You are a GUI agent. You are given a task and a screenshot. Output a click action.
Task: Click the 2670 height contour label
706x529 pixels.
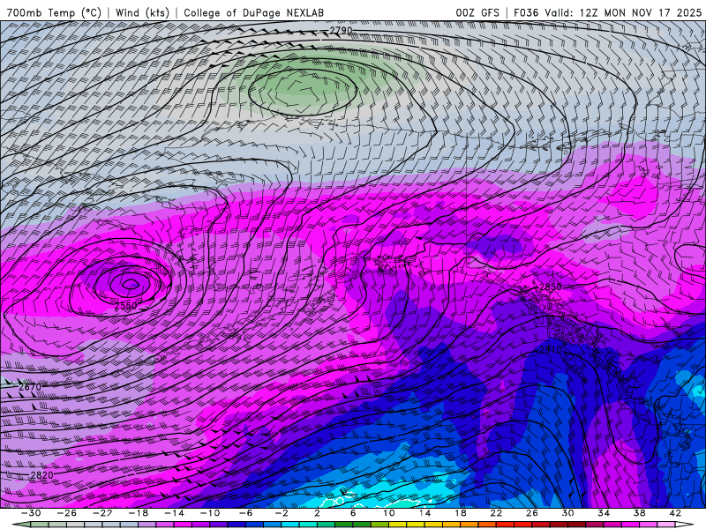click(x=30, y=387)
